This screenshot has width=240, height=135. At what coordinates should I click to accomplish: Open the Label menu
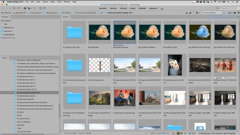point(52,2)
